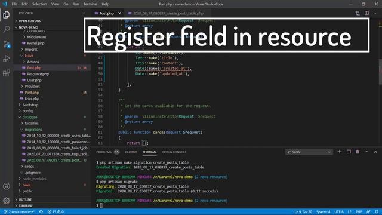Open the Search view in activity bar
The width and height of the screenshot is (382, 215).
(7, 29)
